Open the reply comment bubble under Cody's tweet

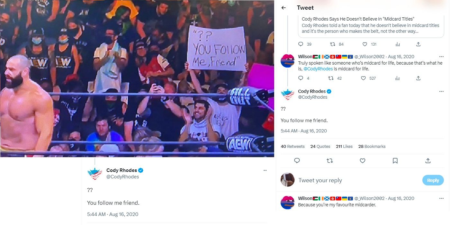tap(297, 161)
